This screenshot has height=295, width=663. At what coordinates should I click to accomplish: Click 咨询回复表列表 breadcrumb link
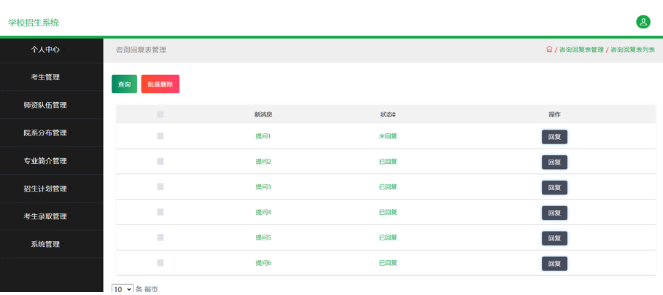click(x=632, y=50)
